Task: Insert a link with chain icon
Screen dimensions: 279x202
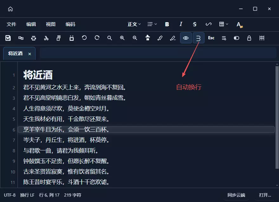Action: pos(209,24)
